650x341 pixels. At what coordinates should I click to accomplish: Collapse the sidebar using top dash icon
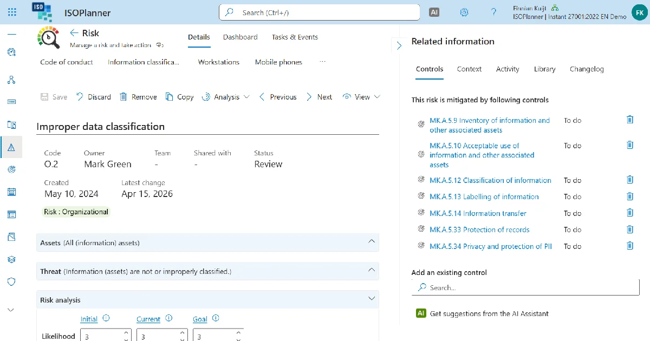(12, 34)
